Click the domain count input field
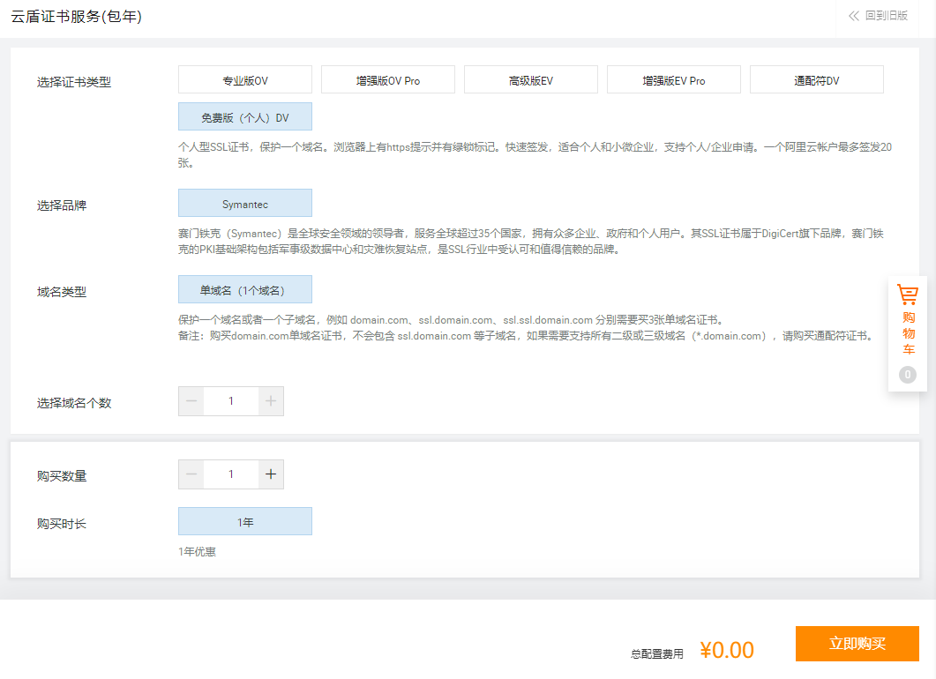Screen dimensions: 936x679 (x=231, y=400)
